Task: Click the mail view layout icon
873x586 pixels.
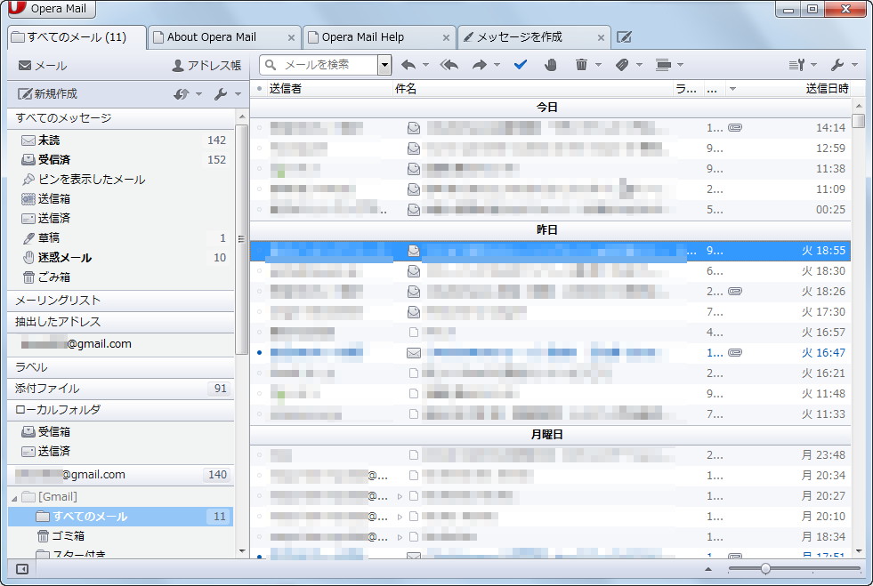Action: coord(663,65)
